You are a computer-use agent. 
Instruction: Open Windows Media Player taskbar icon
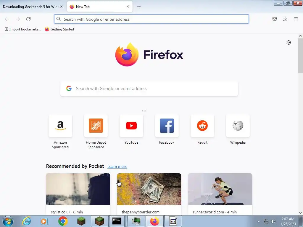pos(44,221)
